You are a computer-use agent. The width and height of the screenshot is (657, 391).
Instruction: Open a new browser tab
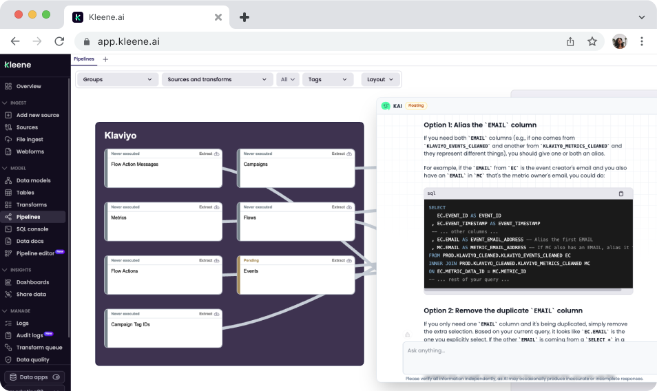click(244, 17)
